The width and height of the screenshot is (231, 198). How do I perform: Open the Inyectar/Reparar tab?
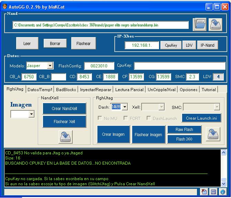(x=96, y=90)
